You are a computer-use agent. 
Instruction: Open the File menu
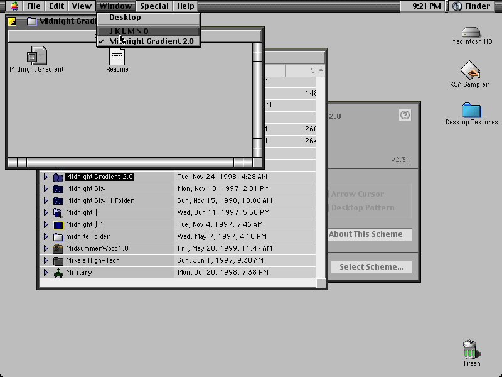click(34, 6)
